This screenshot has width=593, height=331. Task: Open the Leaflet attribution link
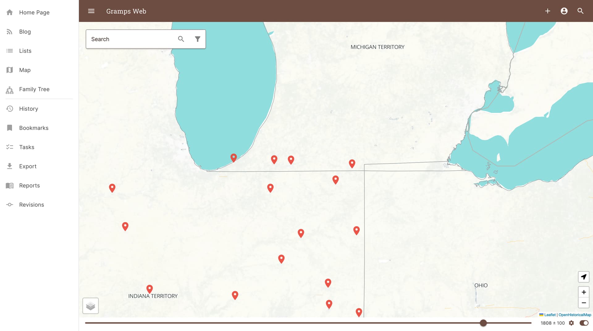[x=549, y=315]
